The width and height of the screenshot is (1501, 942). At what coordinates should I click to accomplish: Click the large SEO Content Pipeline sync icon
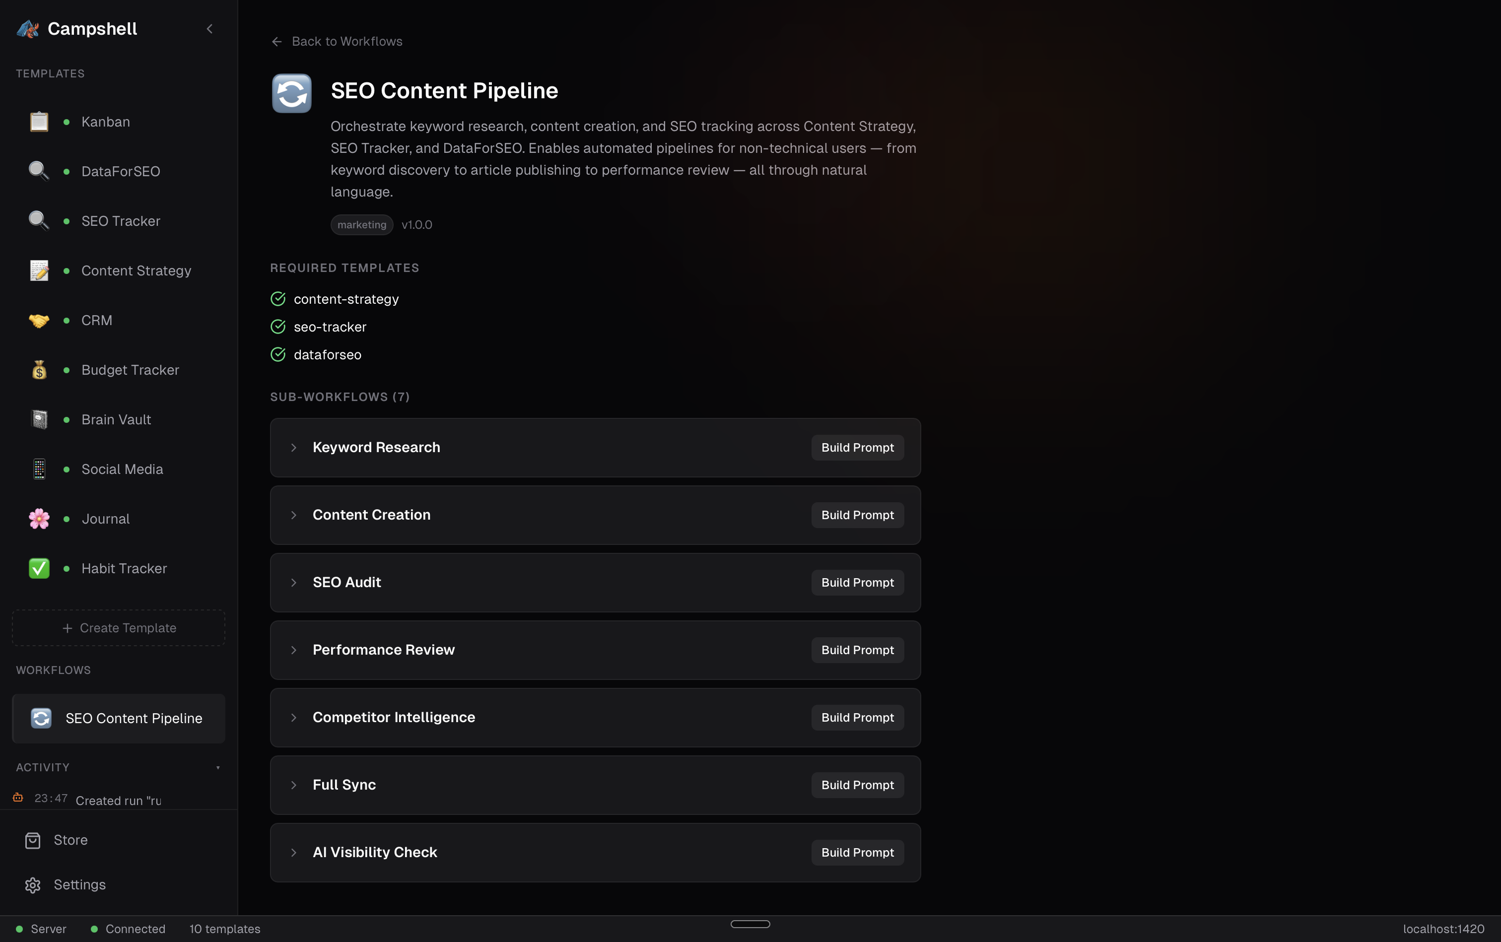click(x=291, y=93)
